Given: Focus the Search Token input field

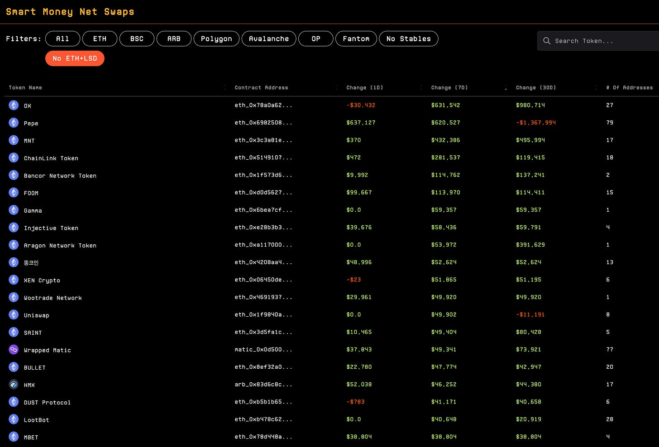Looking at the screenshot, I should tap(598, 41).
